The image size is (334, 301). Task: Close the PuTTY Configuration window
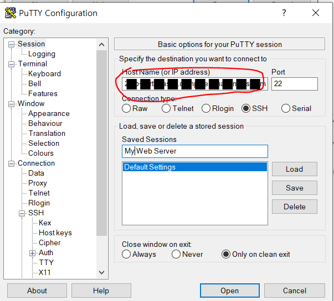316,13
